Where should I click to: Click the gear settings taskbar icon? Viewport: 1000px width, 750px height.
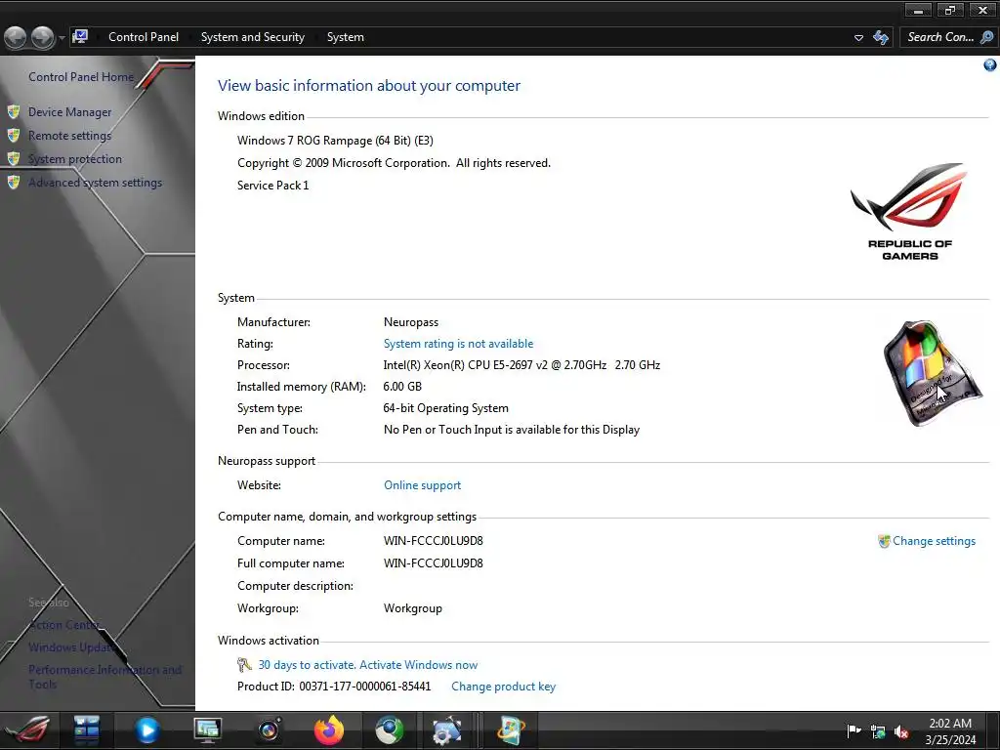click(446, 730)
